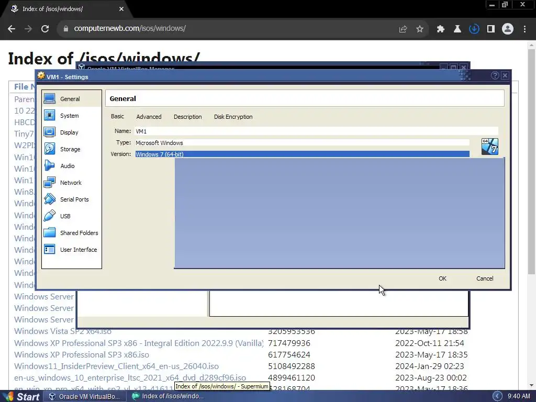Click file size 5108492288 in listing

coord(291,366)
